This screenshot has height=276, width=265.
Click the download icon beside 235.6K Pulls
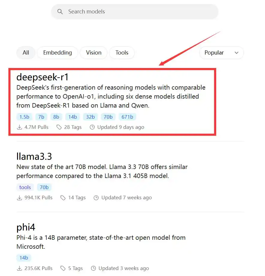point(19,268)
